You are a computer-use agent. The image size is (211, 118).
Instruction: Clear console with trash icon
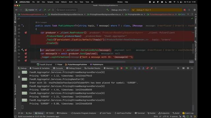(19, 77)
